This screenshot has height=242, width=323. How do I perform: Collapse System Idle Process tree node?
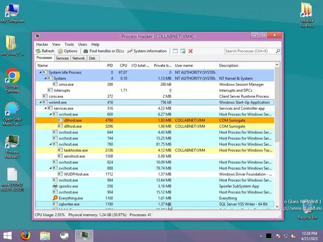click(40, 72)
